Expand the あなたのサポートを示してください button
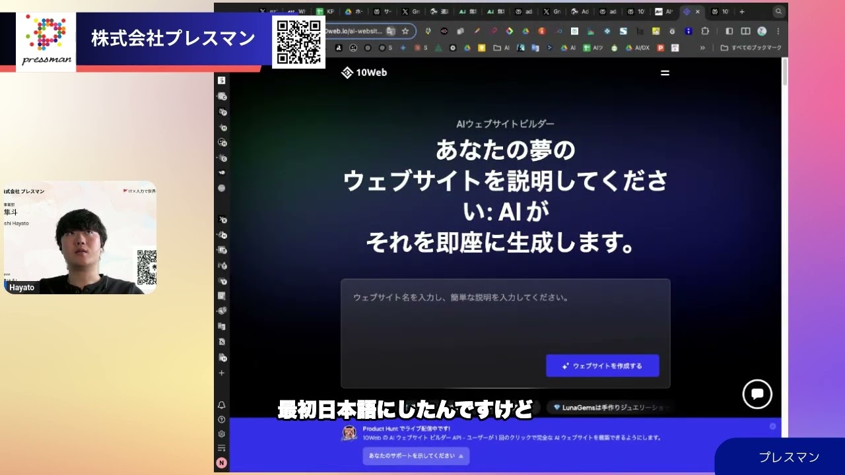 point(416,456)
